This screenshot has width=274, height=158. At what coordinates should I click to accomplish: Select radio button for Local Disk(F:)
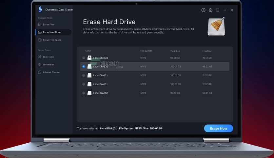(x=84, y=84)
